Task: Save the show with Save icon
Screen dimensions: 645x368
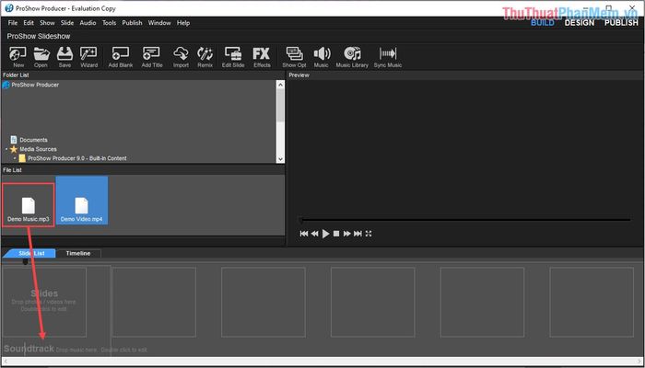Action: click(64, 57)
